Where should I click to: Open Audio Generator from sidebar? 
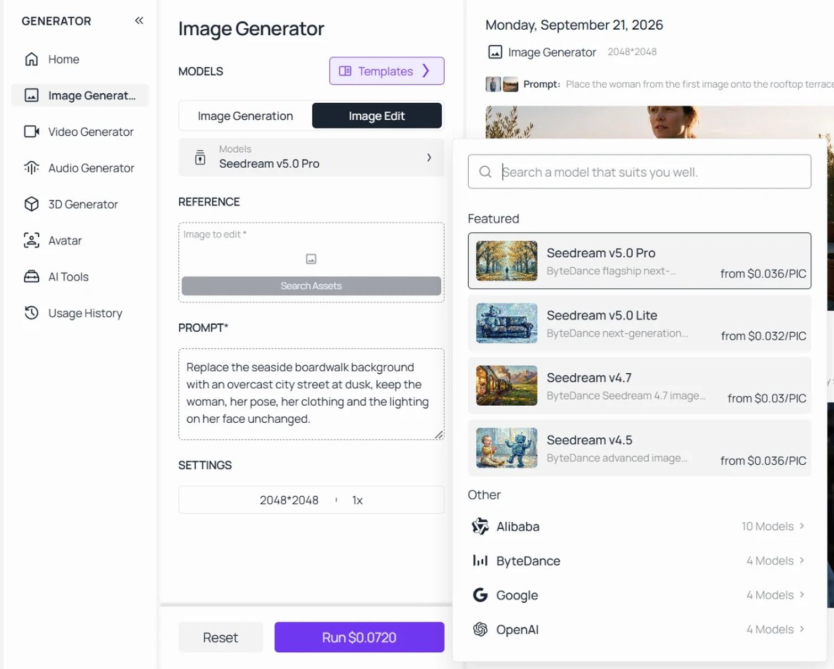(92, 168)
